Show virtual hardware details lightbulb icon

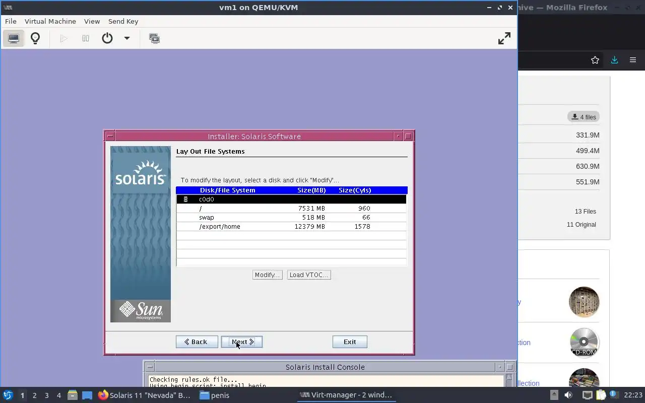(35, 38)
